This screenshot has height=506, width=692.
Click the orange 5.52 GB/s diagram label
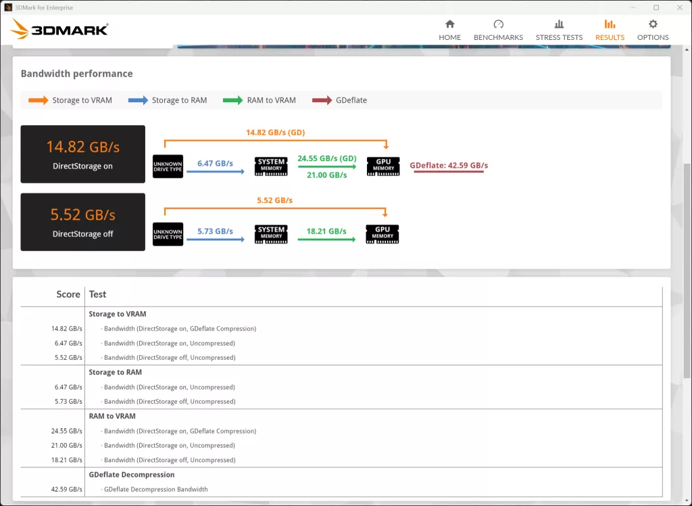pyautogui.click(x=274, y=200)
